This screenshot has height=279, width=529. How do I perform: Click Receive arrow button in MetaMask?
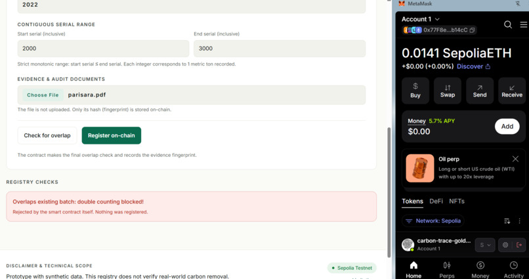pos(512,91)
